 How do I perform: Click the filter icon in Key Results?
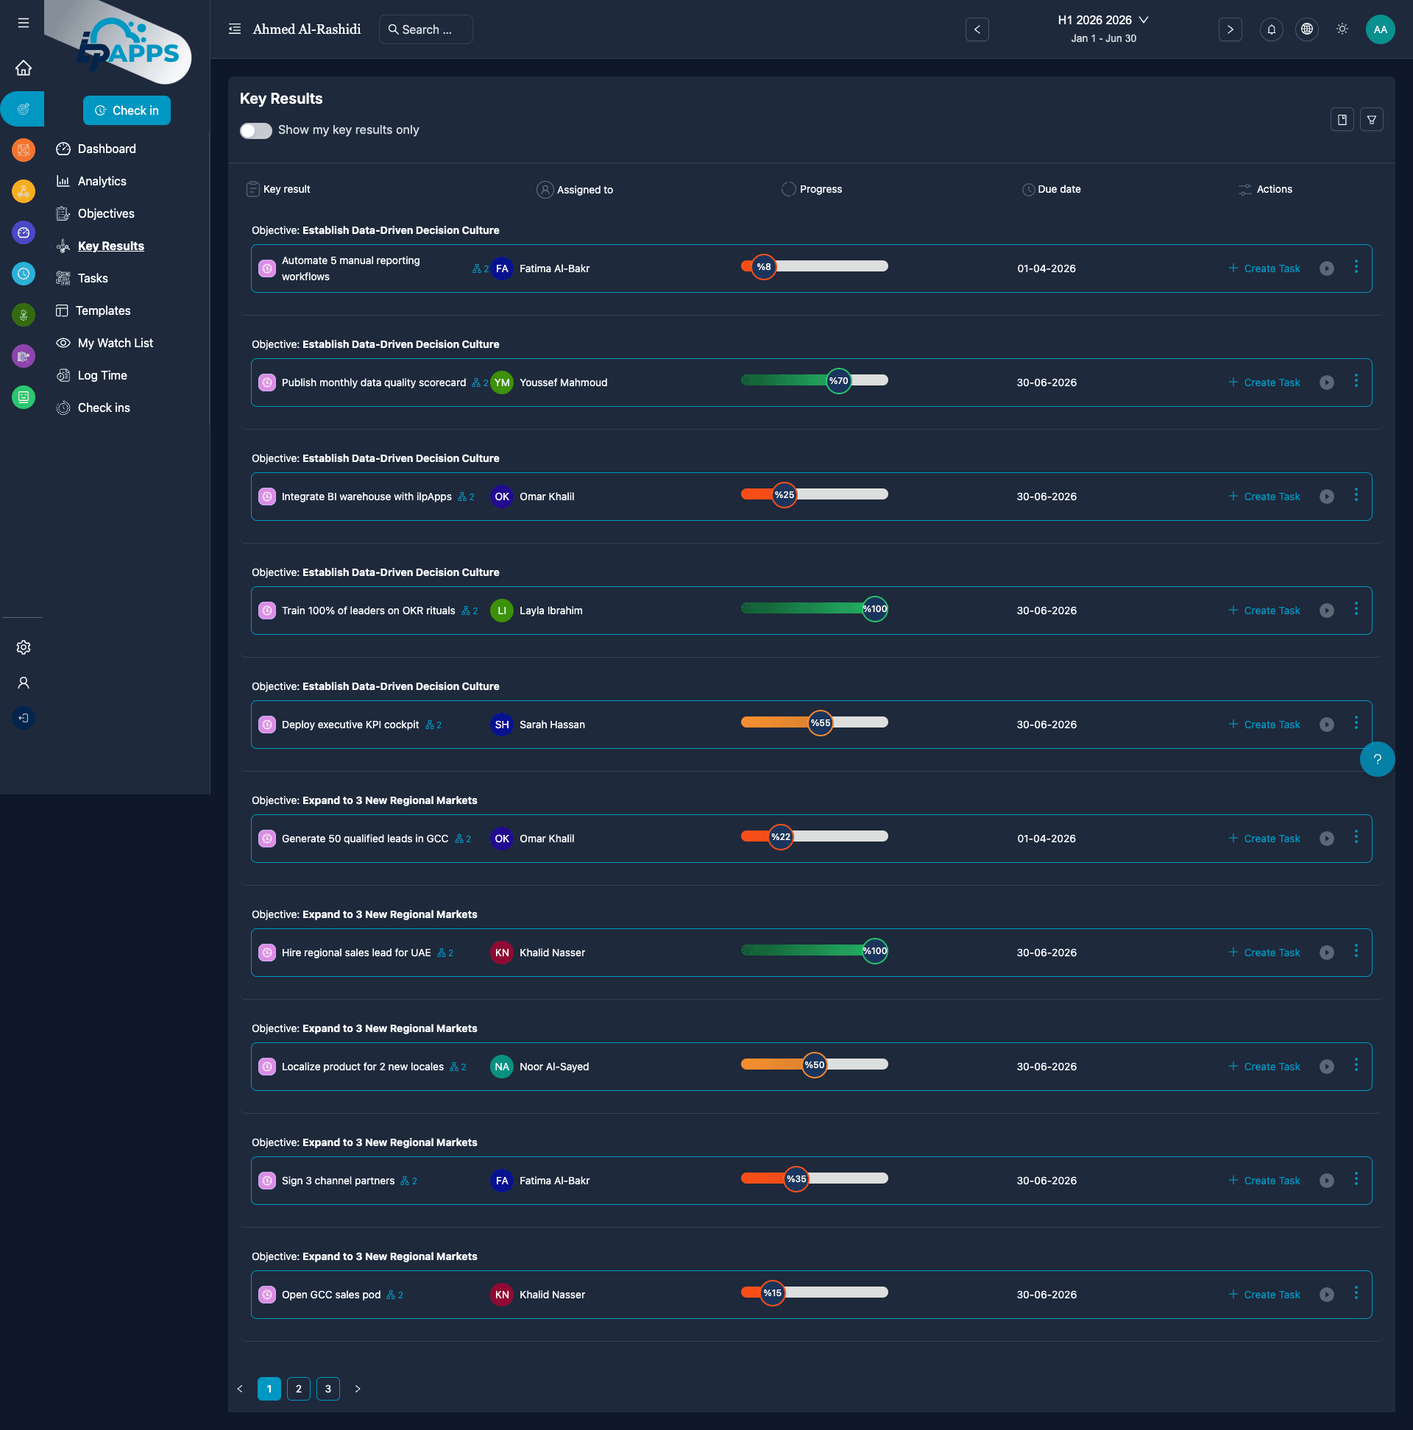click(1372, 120)
